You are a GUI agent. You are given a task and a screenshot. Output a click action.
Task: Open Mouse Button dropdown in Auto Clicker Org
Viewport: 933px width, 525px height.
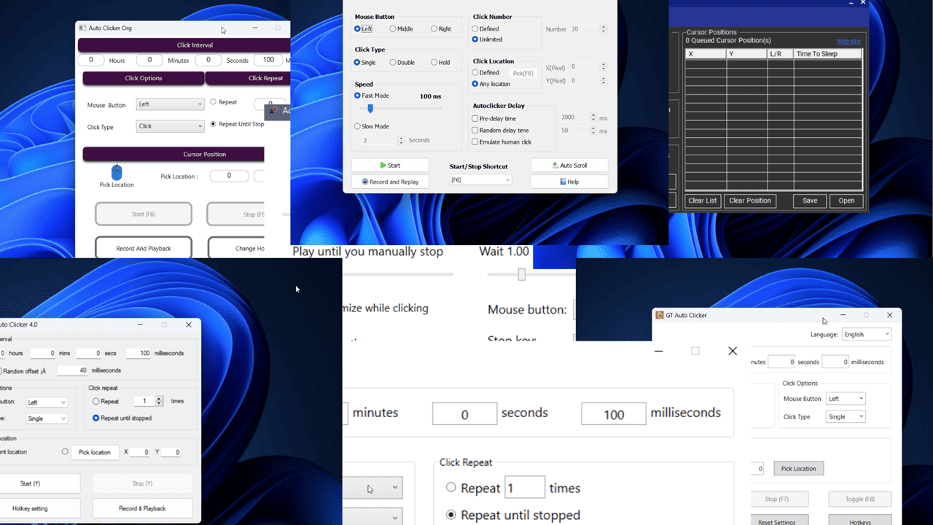(x=170, y=104)
